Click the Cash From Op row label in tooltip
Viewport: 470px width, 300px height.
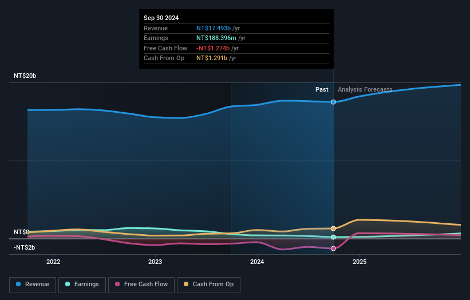[164, 58]
